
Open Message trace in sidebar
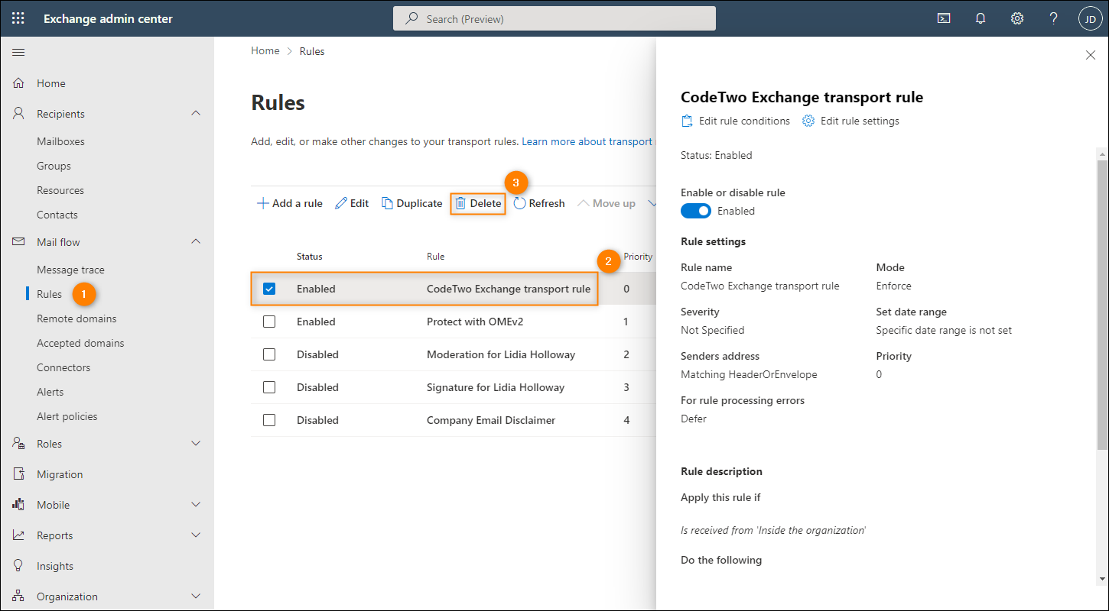coord(70,270)
